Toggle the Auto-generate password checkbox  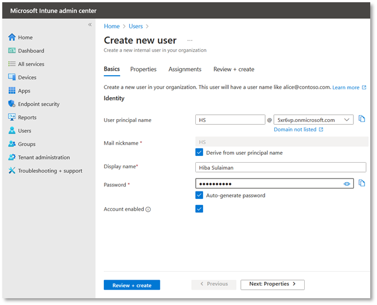(199, 195)
